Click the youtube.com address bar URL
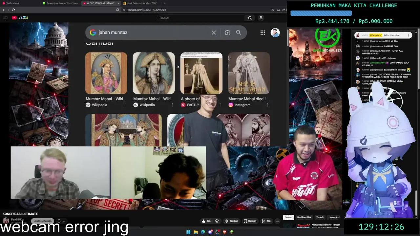The height and width of the screenshot is (236, 420). pyautogui.click(x=146, y=10)
